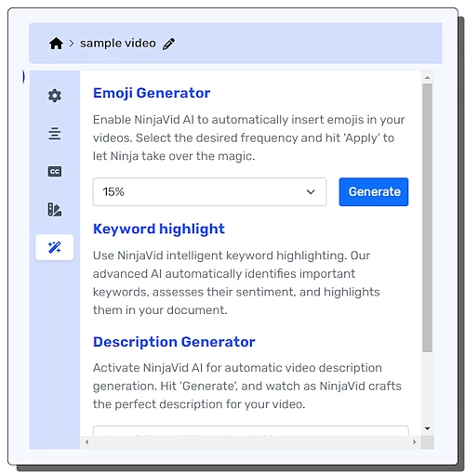Image resolution: width=465 pixels, height=472 pixels.
Task: Click the vertical scrollbar thumb
Action: pos(427,217)
